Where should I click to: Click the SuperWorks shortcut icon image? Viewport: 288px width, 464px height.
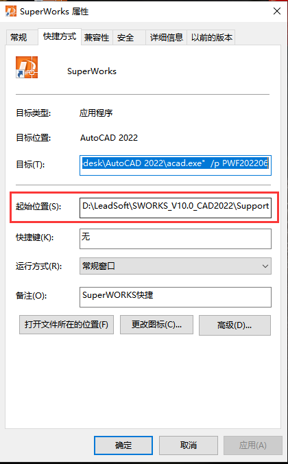pyautogui.click(x=27, y=67)
